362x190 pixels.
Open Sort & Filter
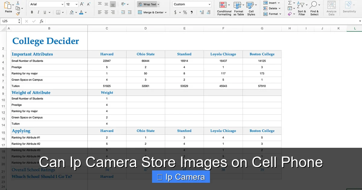pos(302,8)
